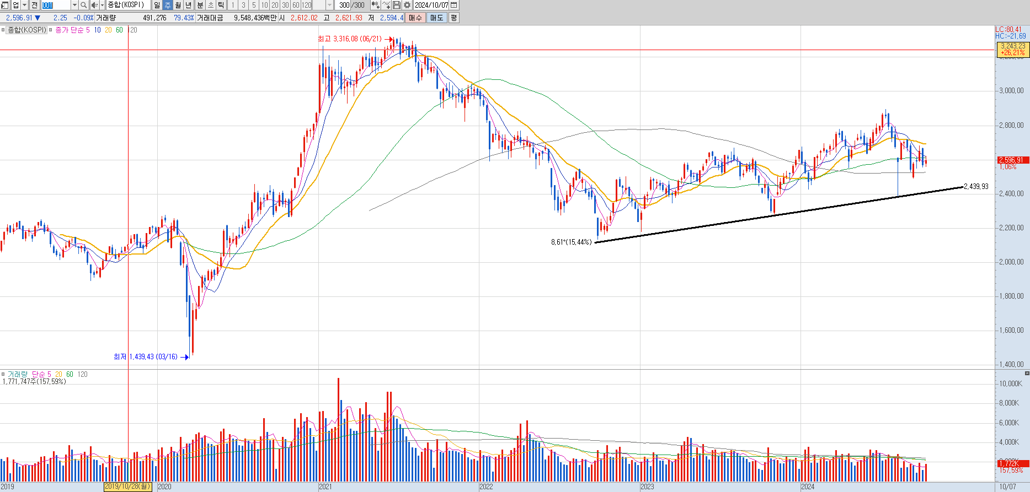Click the 300/300 candle count field
This screenshot has width=1030, height=492.
click(x=351, y=5)
